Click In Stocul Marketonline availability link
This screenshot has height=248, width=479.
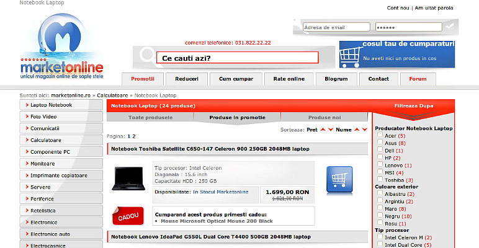tap(220, 192)
